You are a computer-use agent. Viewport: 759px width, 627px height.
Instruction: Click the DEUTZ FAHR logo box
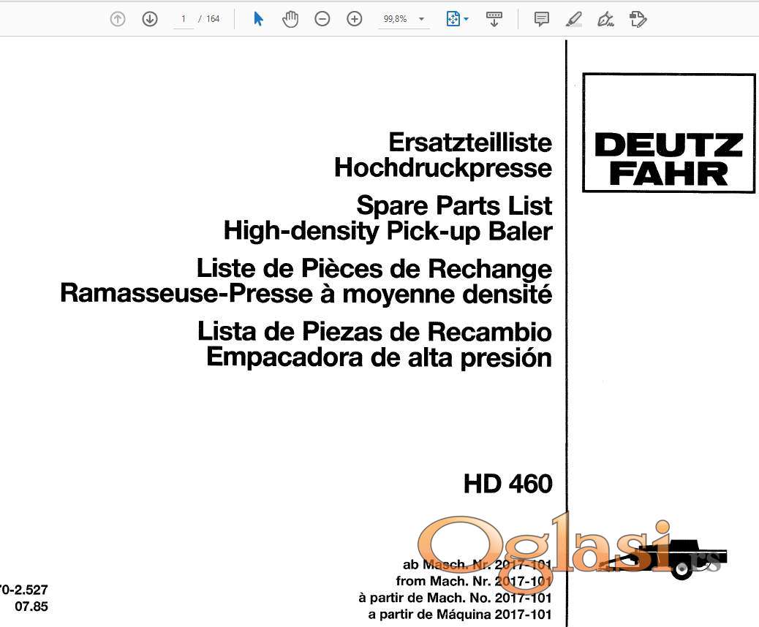pos(669,133)
